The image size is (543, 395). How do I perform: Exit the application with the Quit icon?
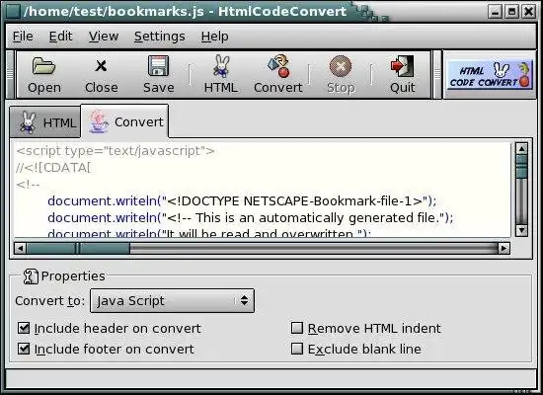402,74
